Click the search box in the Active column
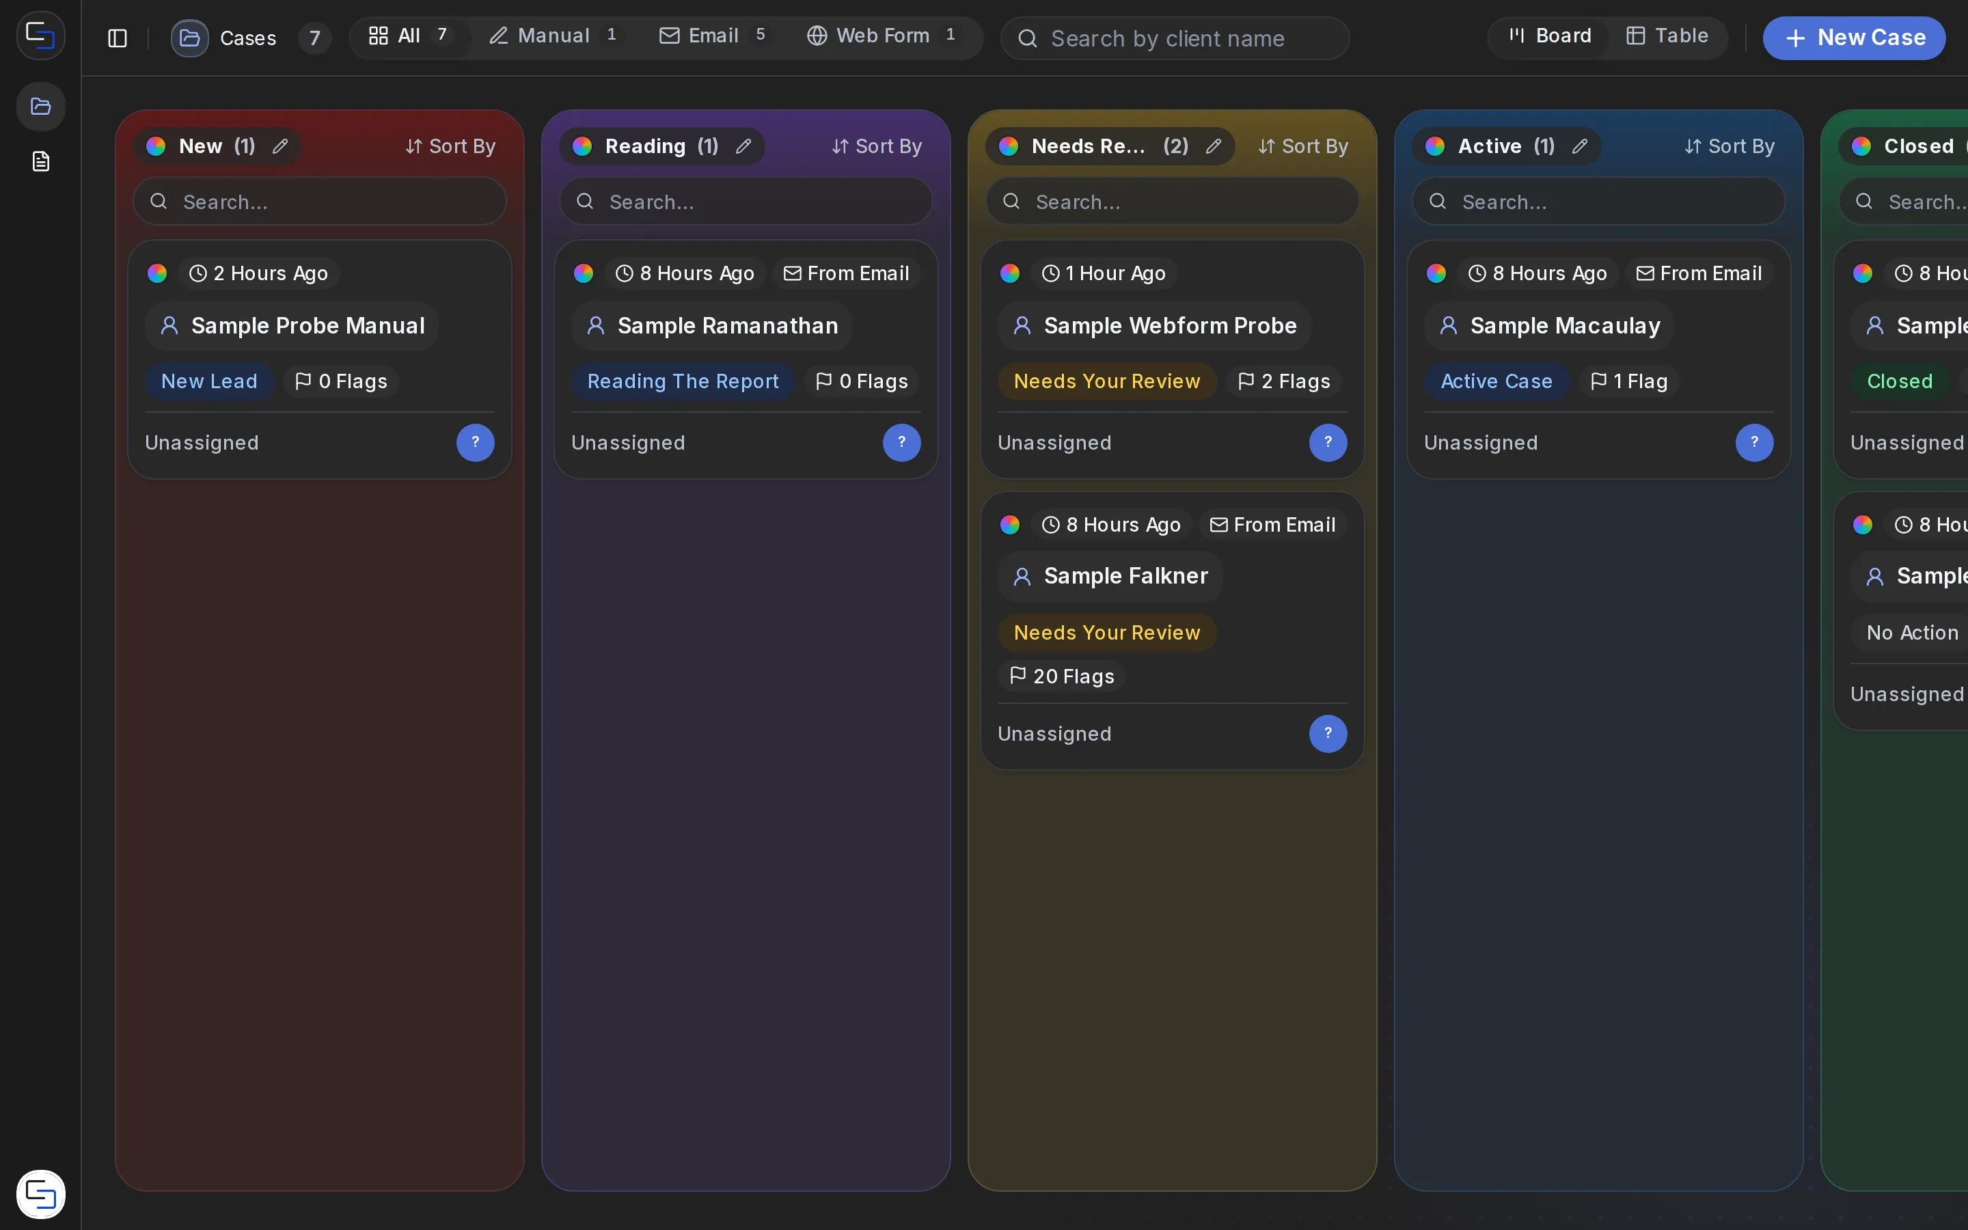The height and width of the screenshot is (1230, 1968). [1599, 201]
